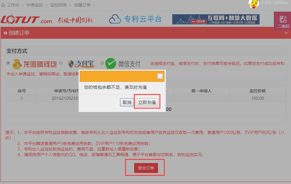Click the 支付宝 shield logo

coord(71,64)
